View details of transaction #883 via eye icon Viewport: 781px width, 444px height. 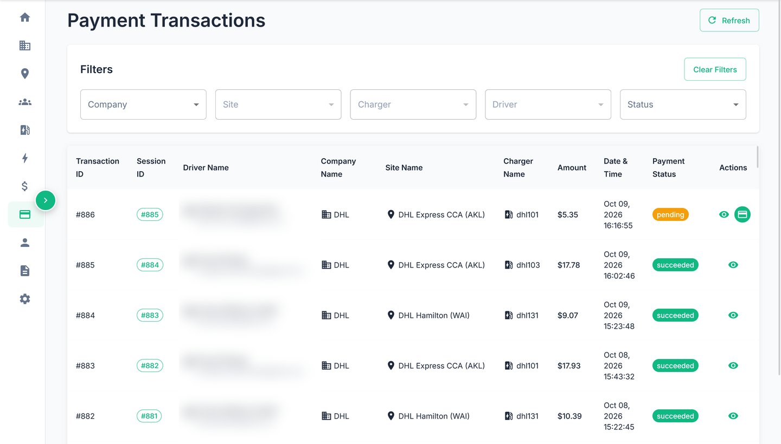[x=733, y=365]
